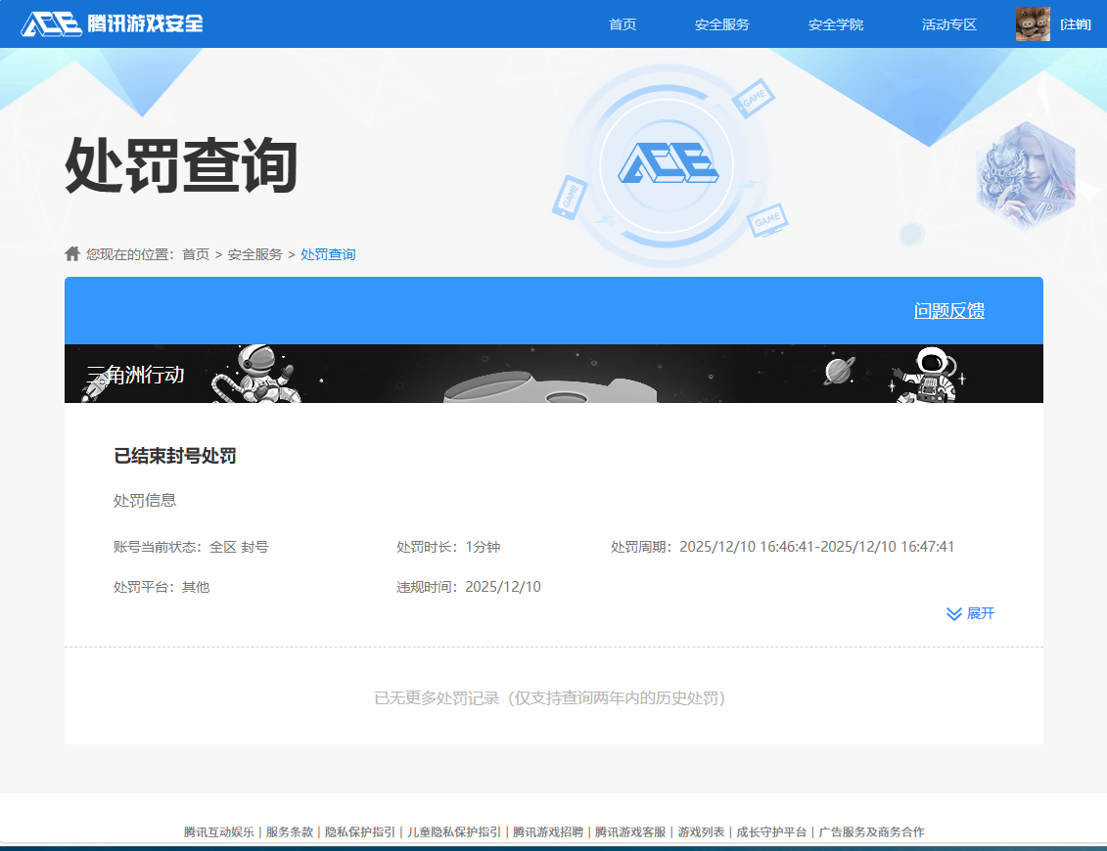Select 首页 in the top navigation
Viewport: 1107px width, 851px height.
coord(622,23)
